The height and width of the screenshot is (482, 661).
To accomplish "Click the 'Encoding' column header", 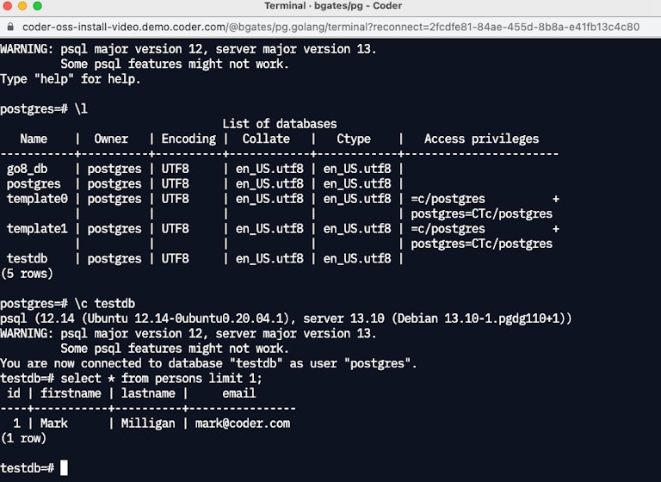I will pos(188,139).
